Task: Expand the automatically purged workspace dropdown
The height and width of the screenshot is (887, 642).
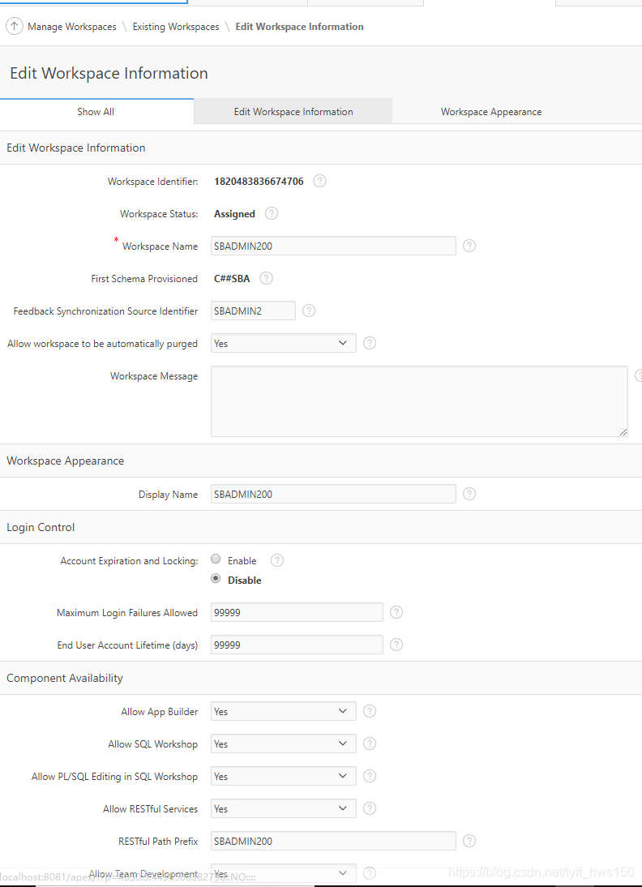Action: (x=283, y=344)
